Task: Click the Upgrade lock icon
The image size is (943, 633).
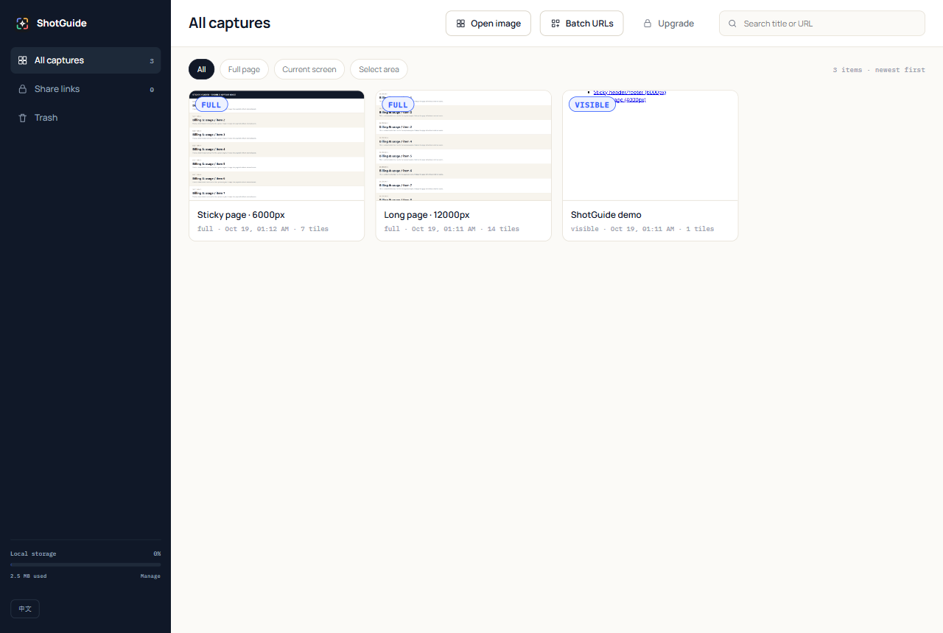Action: (x=648, y=24)
